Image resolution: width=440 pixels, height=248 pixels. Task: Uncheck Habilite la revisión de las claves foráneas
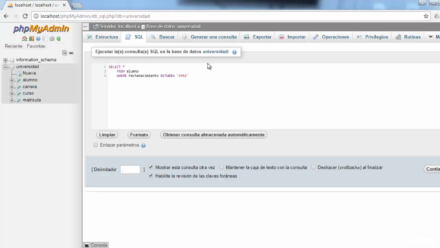151,176
